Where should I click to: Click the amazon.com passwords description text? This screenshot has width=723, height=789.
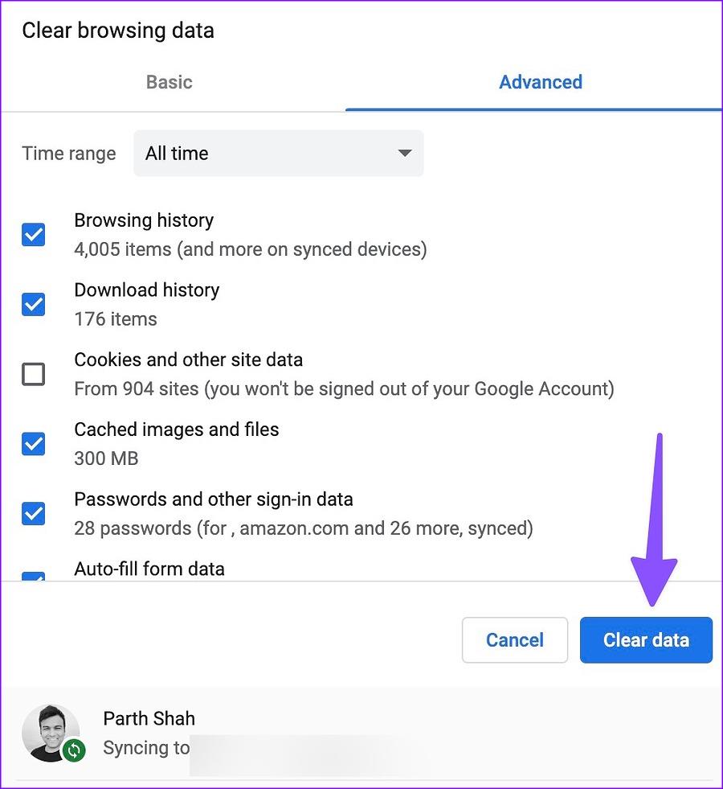tap(304, 528)
